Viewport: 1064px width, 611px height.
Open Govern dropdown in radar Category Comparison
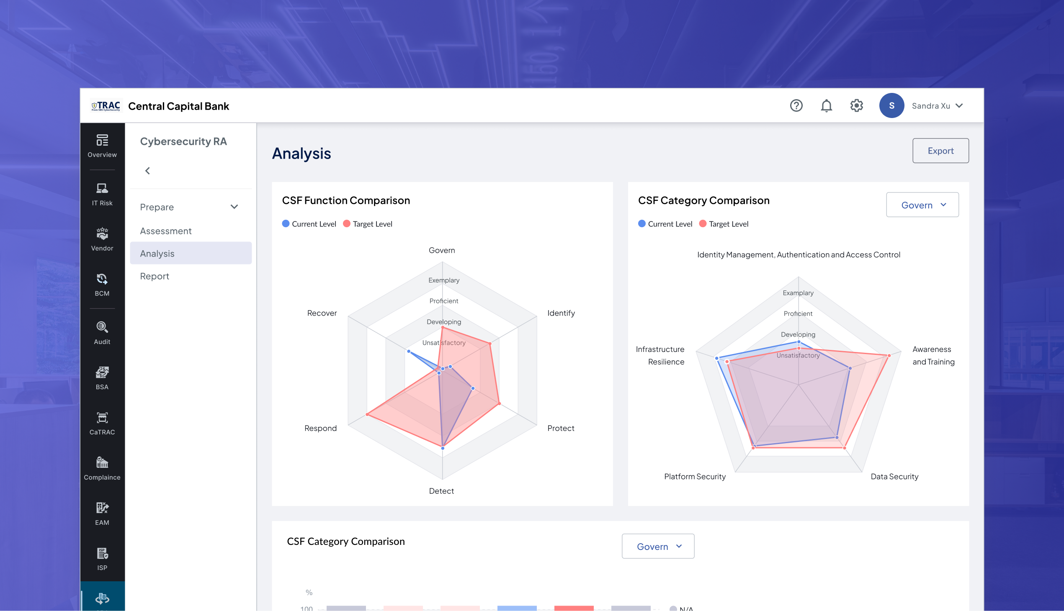point(922,205)
